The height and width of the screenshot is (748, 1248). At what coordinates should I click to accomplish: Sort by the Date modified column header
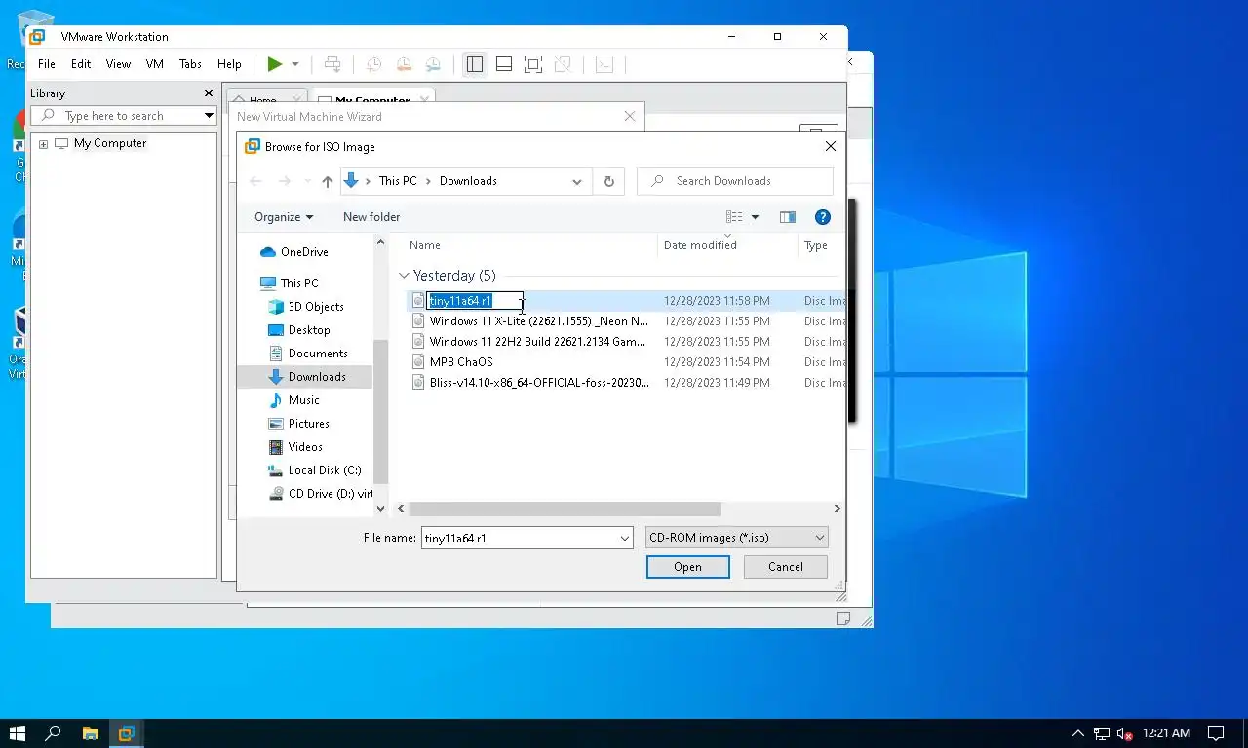point(700,245)
